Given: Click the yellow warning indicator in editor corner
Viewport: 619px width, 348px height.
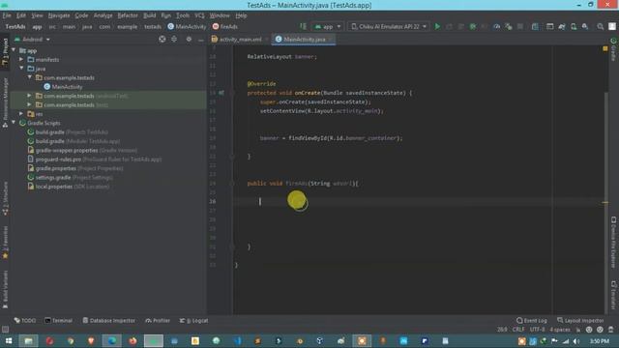Looking at the screenshot, I should pyautogui.click(x=605, y=48).
